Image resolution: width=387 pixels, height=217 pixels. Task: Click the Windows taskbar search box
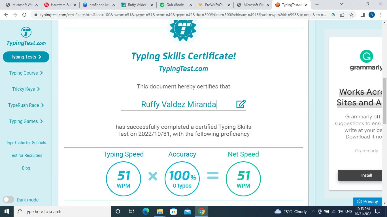(62, 211)
